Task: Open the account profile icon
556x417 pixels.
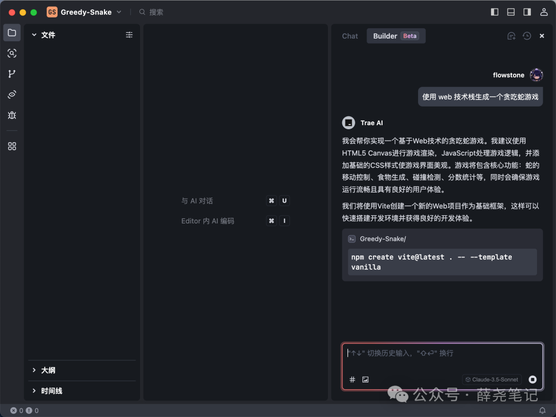Action: [544, 12]
